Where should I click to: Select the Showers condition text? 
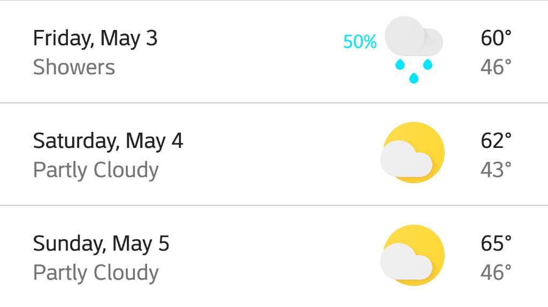[74, 67]
